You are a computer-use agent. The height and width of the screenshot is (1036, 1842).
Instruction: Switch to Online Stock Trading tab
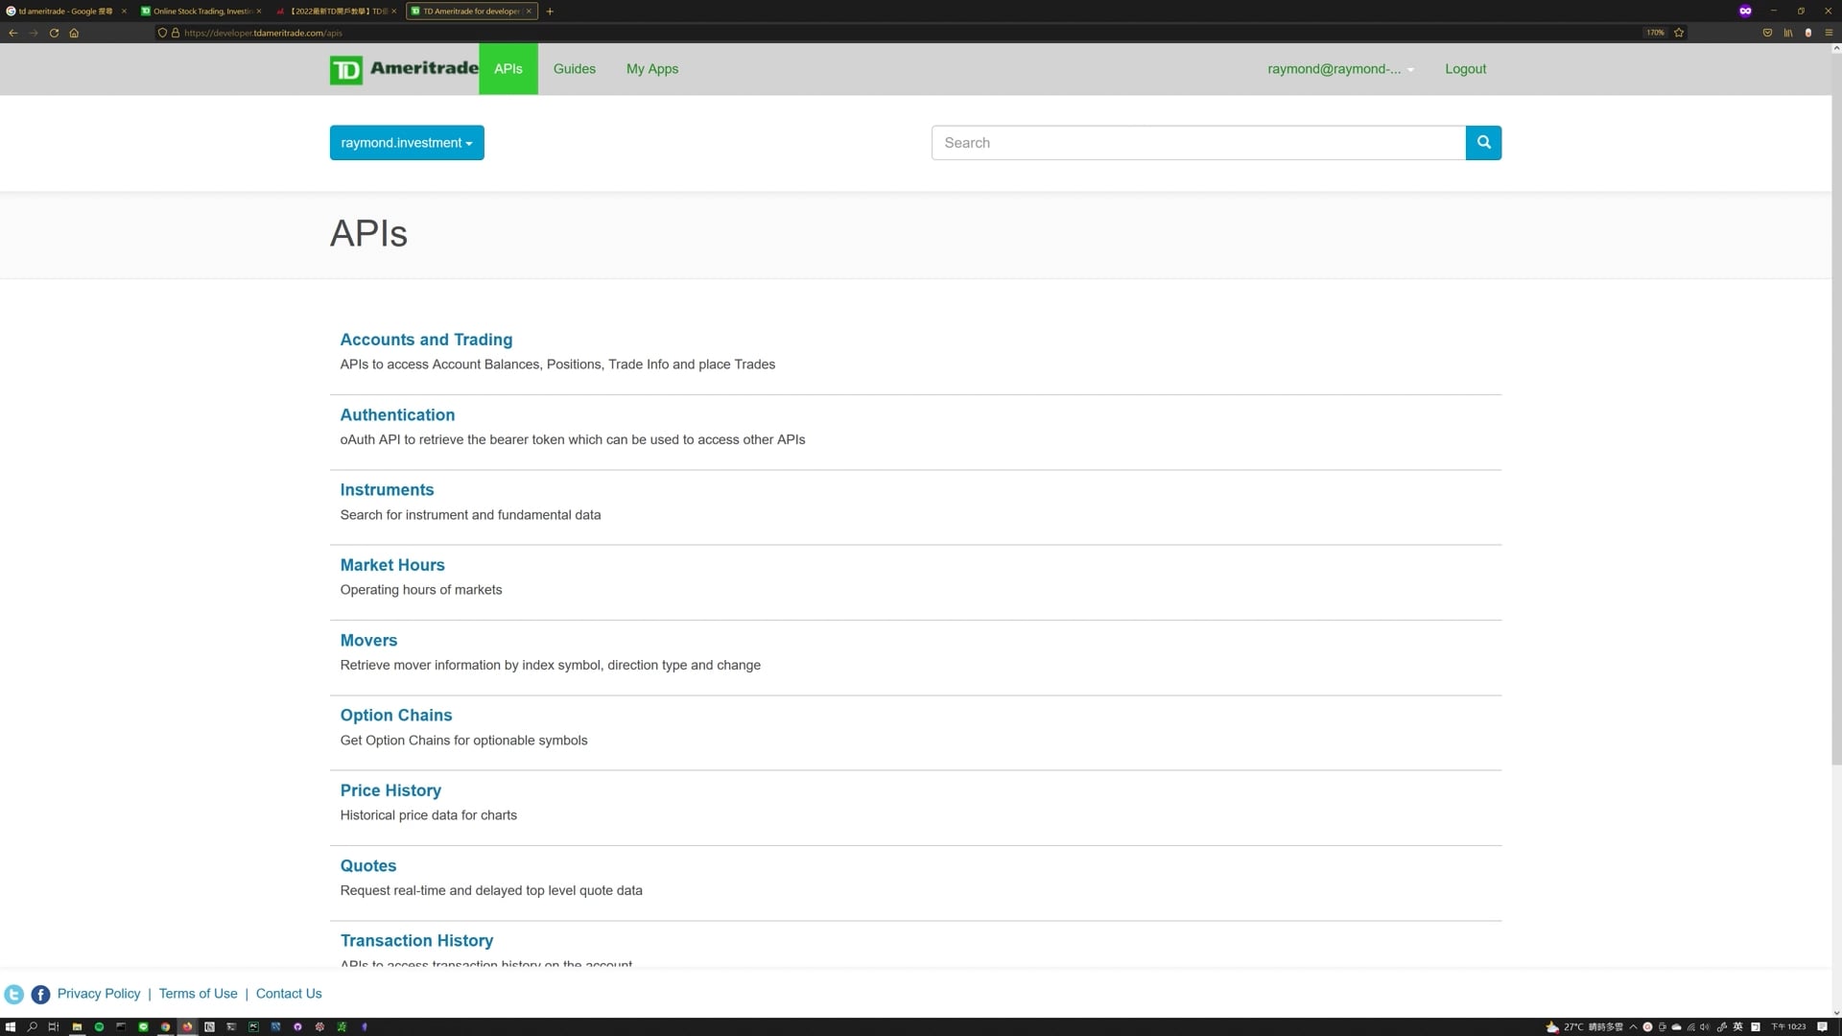(x=201, y=12)
